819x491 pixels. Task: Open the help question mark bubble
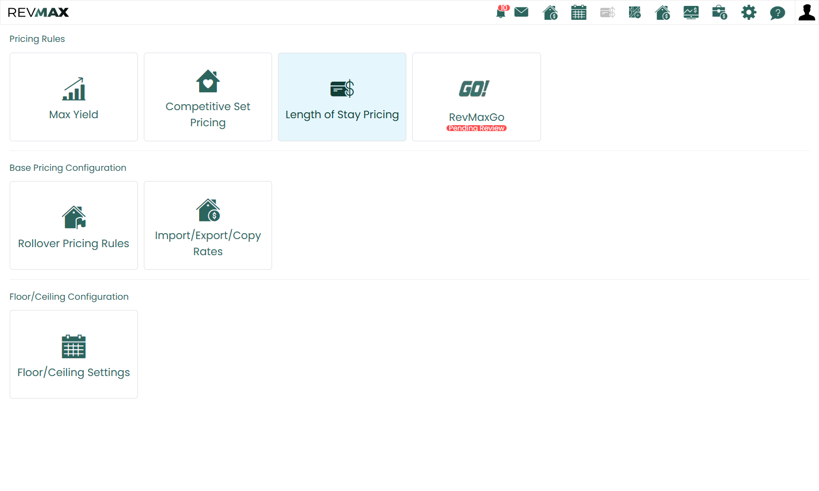coord(777,13)
